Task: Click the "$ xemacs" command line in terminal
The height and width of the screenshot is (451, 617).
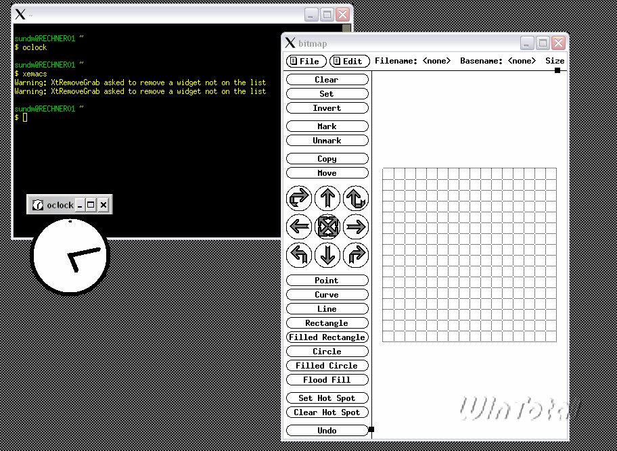Action: pyautogui.click(x=30, y=74)
